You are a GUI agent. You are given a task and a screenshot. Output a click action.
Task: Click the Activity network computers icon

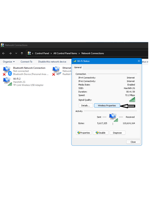tap(113, 117)
